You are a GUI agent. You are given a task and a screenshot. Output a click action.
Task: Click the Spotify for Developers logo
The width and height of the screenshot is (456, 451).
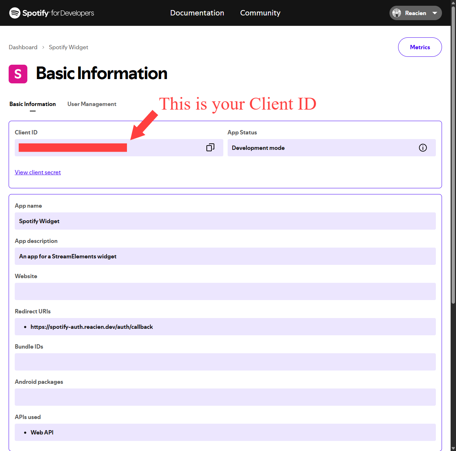[51, 13]
